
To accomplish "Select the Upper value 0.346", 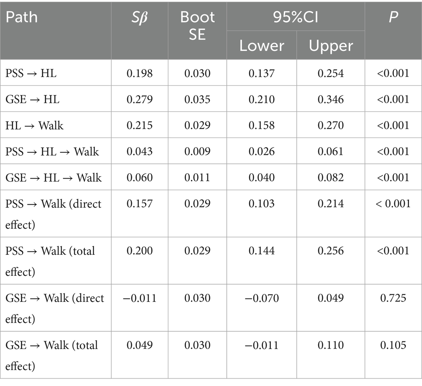I will 330,100.
